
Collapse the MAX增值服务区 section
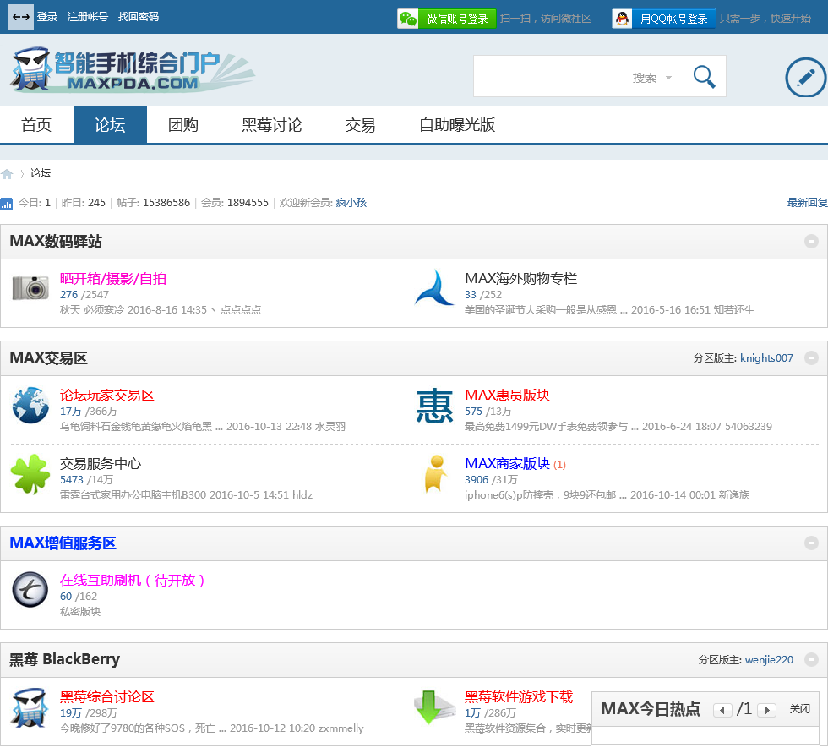pyautogui.click(x=811, y=543)
